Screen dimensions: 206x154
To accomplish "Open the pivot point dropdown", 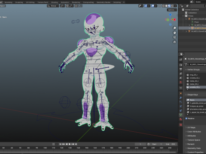I will click(x=62, y=6).
